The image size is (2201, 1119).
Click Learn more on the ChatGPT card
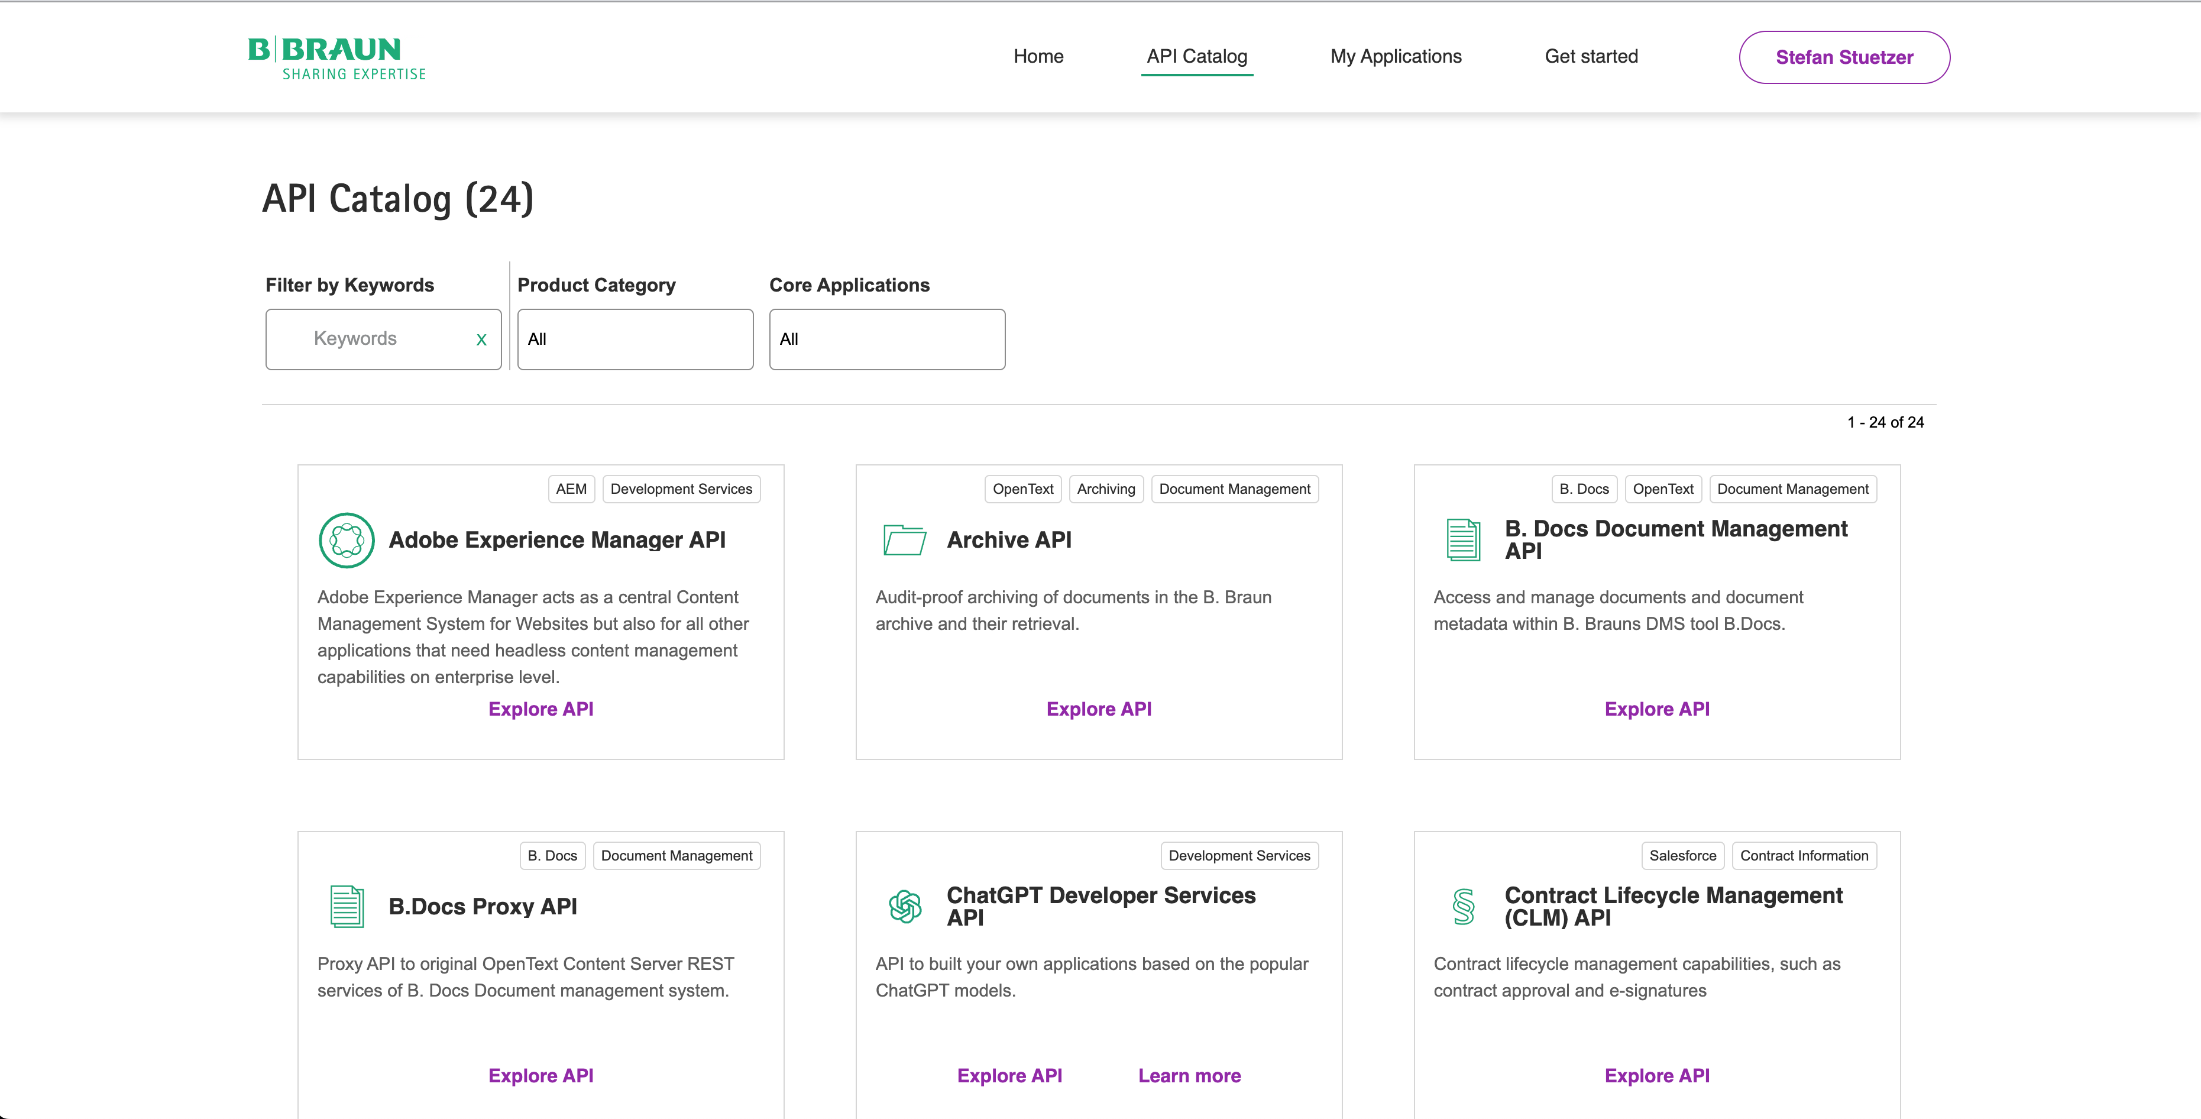[x=1189, y=1075]
